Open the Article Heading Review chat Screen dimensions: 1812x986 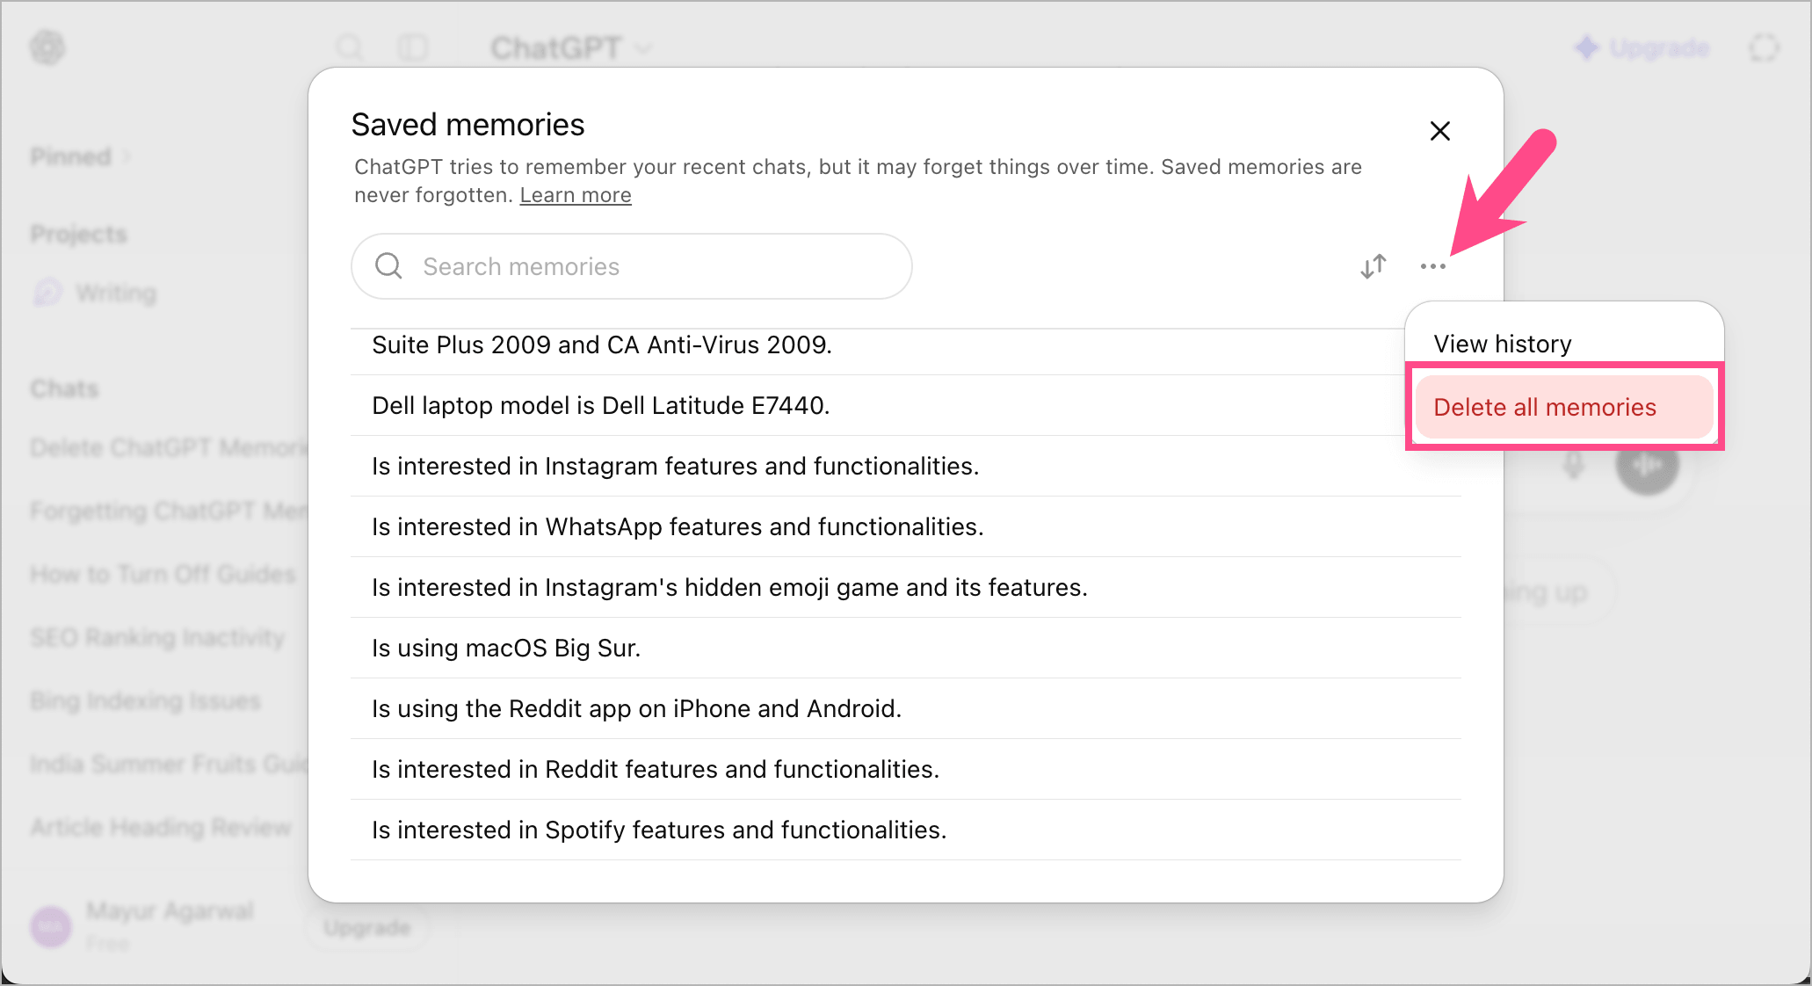point(161,827)
